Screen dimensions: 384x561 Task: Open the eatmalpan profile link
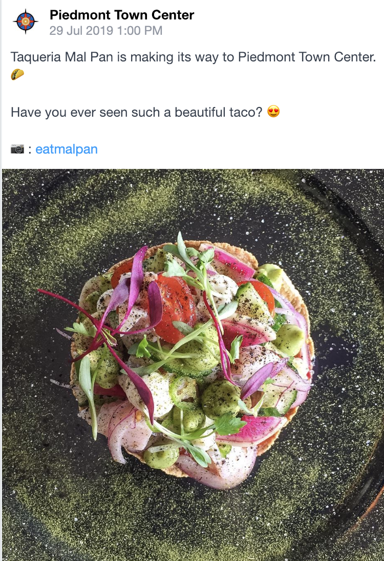pyautogui.click(x=67, y=149)
